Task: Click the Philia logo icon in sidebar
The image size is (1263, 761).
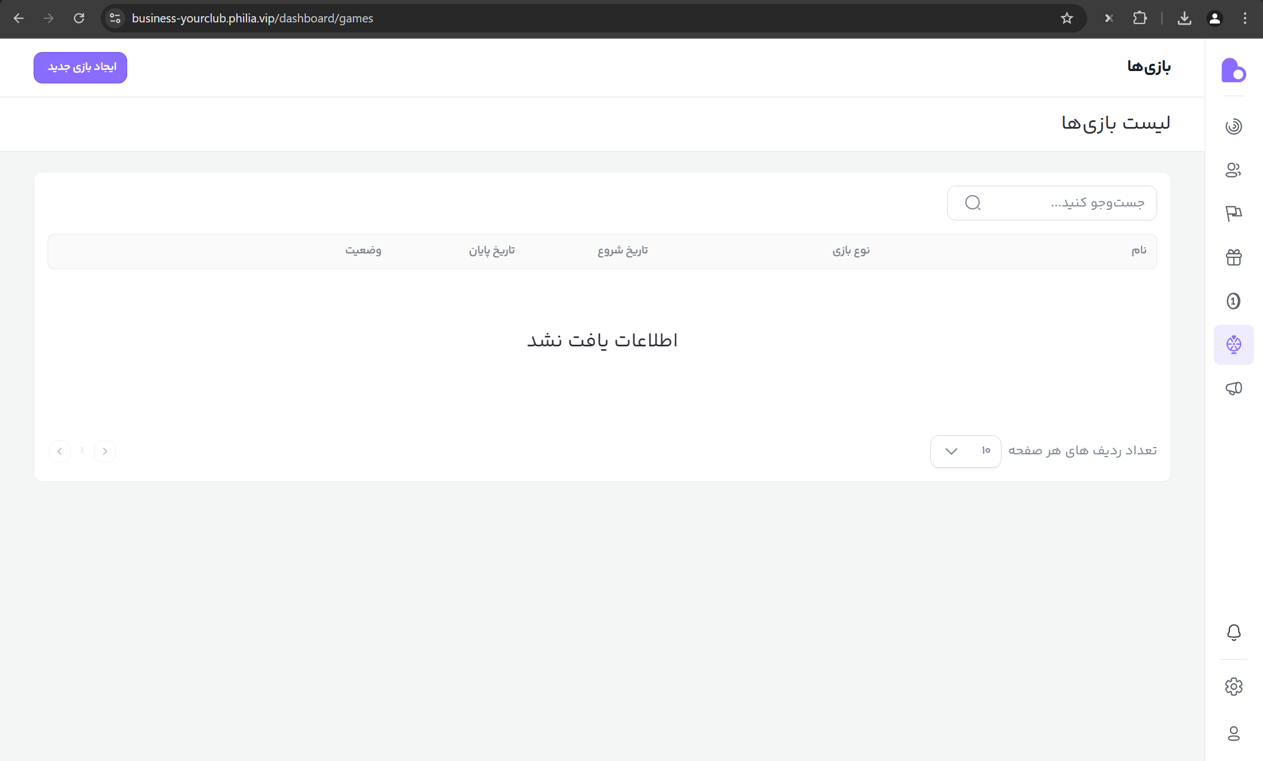Action: point(1233,71)
